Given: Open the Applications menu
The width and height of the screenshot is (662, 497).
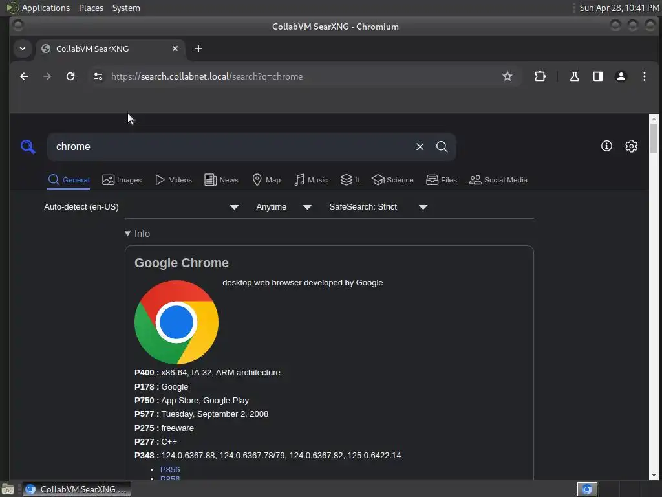Looking at the screenshot, I should 38,8.
